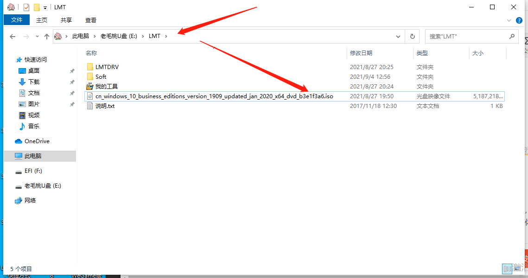Select the Soft folder

point(101,77)
